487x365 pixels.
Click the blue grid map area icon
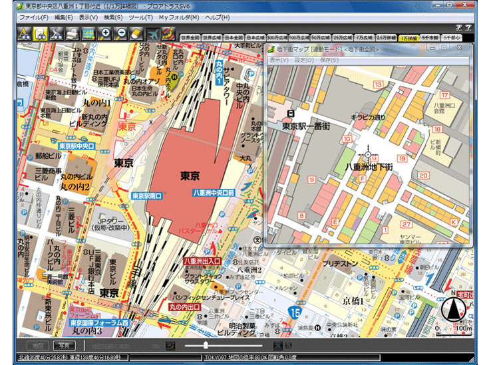[x=89, y=33]
